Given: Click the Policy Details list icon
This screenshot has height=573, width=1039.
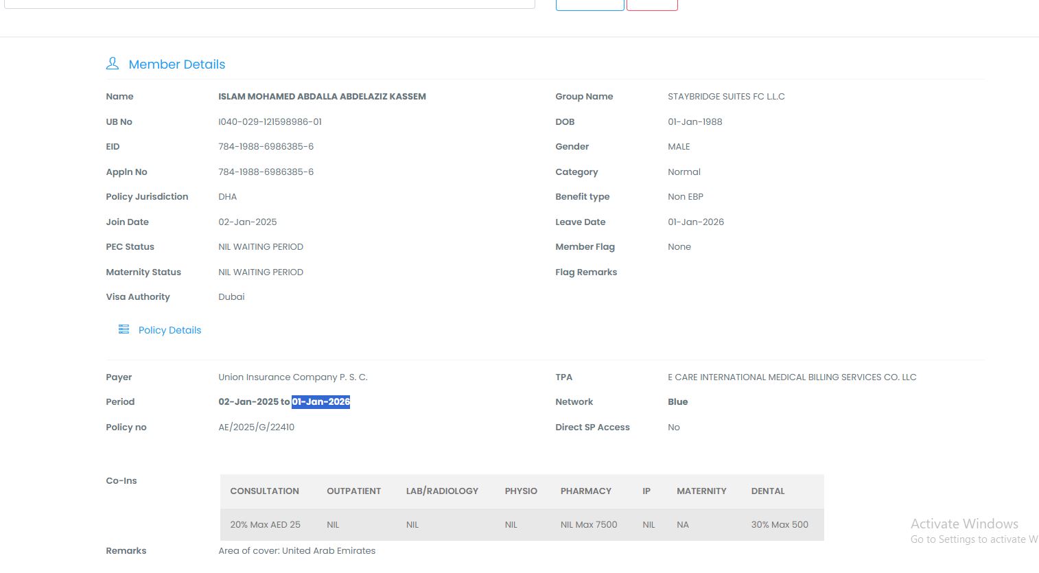Looking at the screenshot, I should (x=124, y=329).
